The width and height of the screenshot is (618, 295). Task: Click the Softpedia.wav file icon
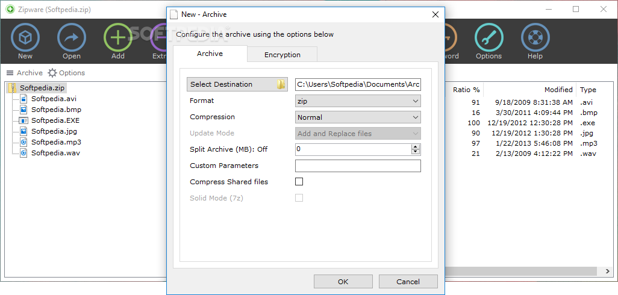(x=23, y=153)
